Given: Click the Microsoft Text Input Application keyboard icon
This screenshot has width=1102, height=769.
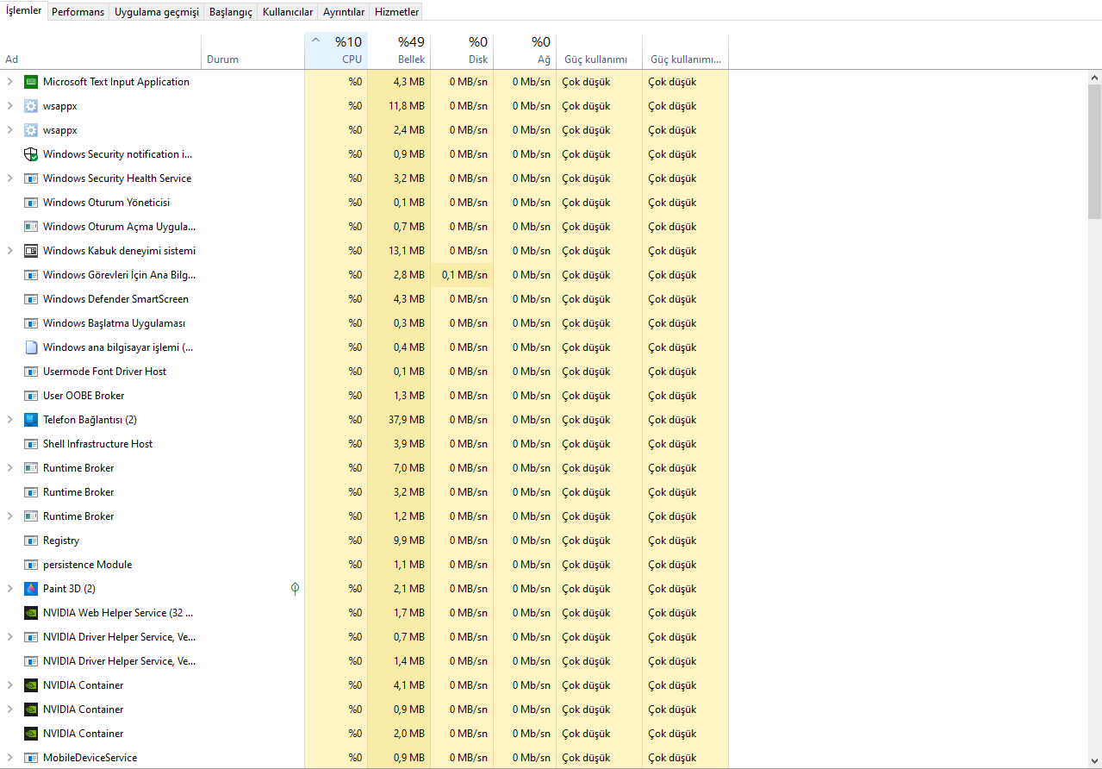Looking at the screenshot, I should pyautogui.click(x=31, y=82).
